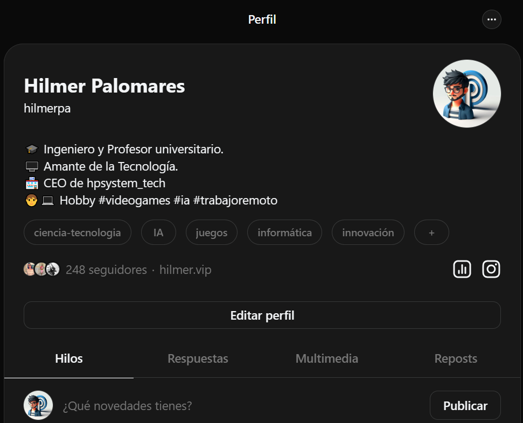Image resolution: width=523 pixels, height=423 pixels.
Task: Open Editar perfil
Action: point(262,315)
